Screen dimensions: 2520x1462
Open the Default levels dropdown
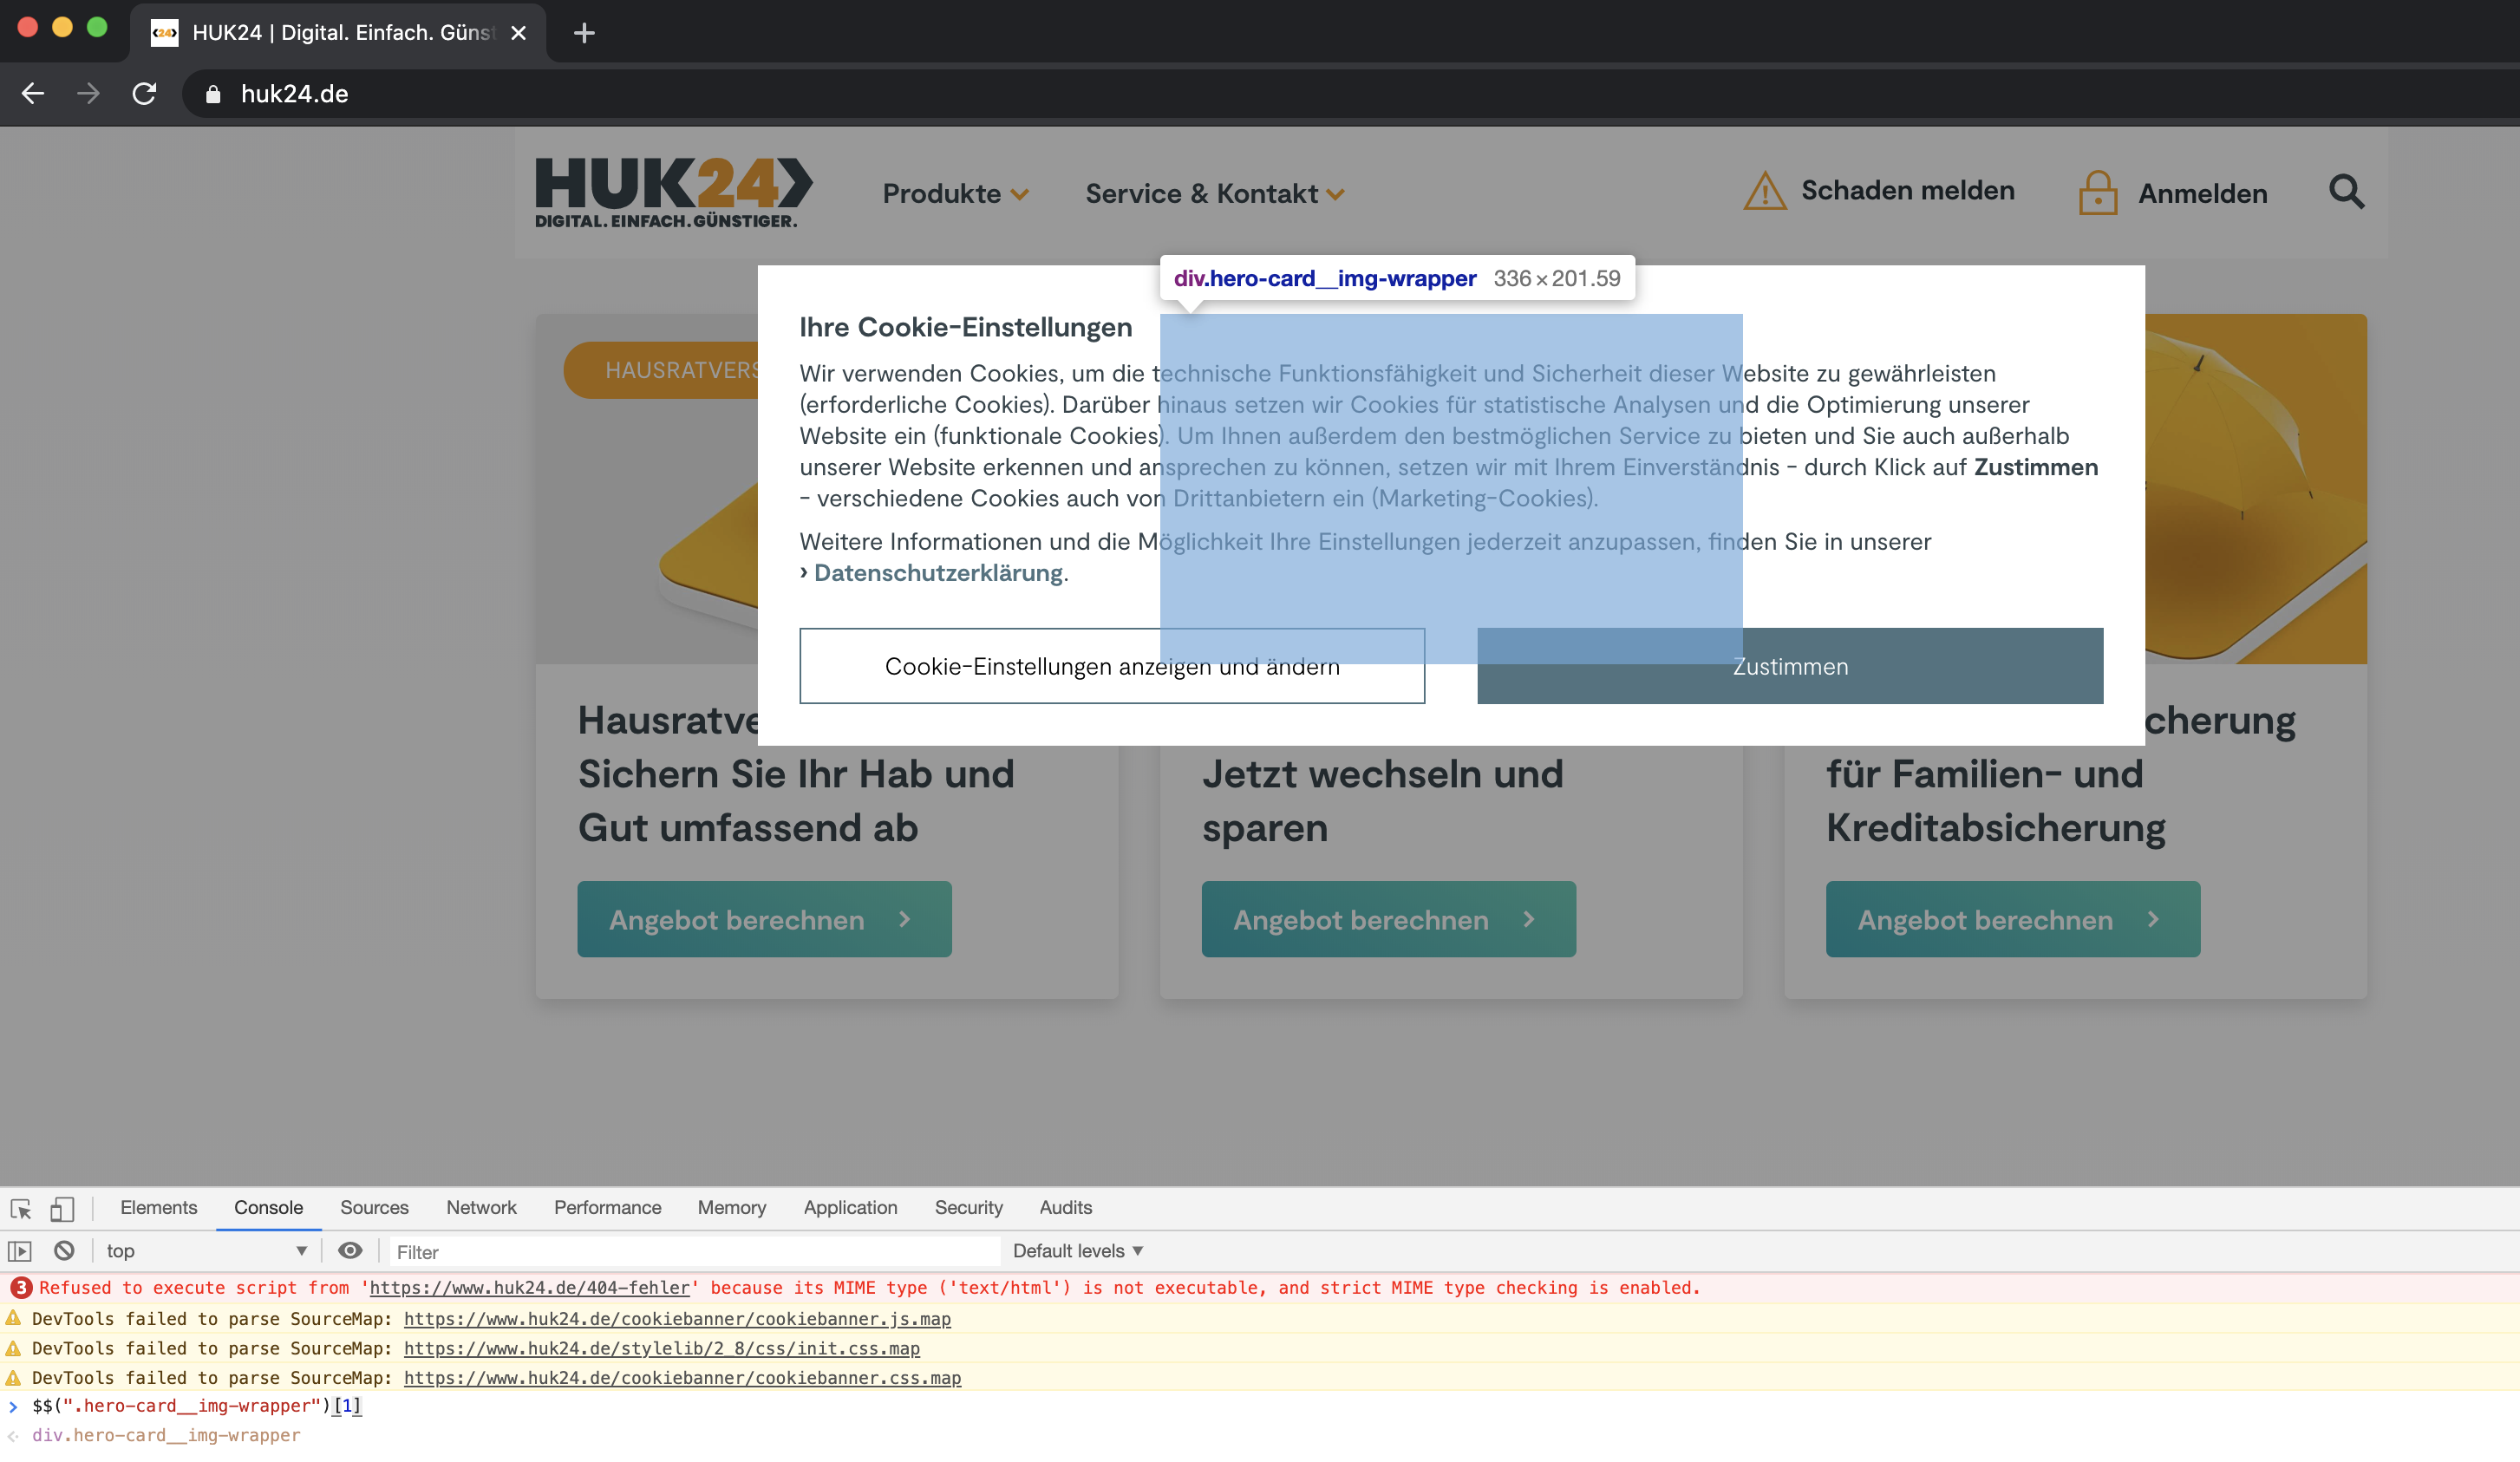coord(1077,1251)
